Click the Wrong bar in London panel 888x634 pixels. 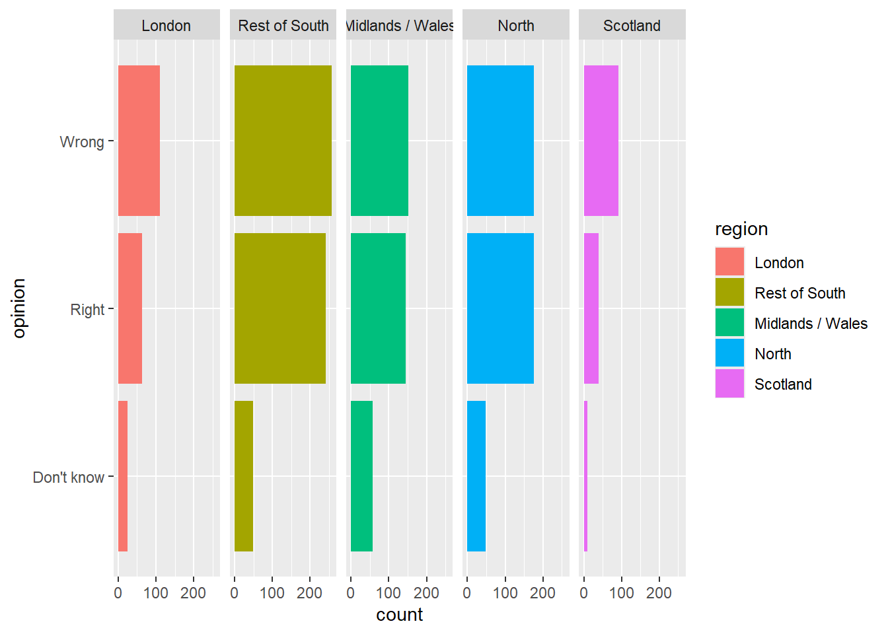coord(139,141)
